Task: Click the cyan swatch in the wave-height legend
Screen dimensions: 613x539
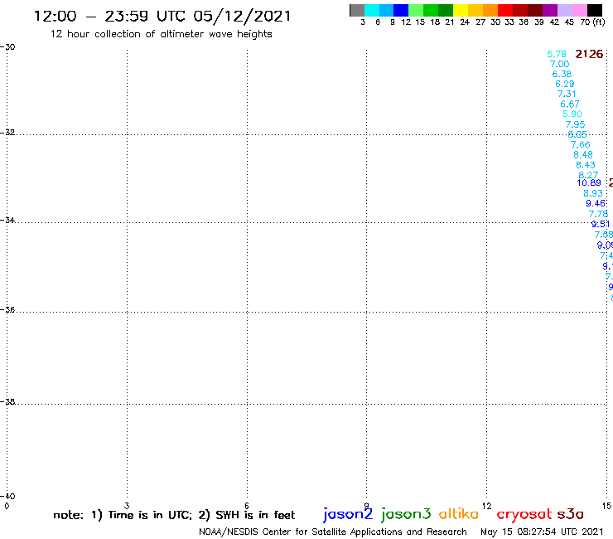Action: 372,10
